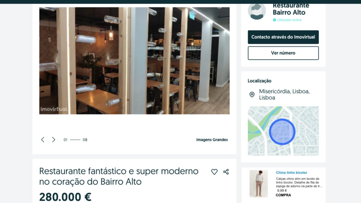
Task: Advance to next photo arrow
Action: [x=54, y=140]
